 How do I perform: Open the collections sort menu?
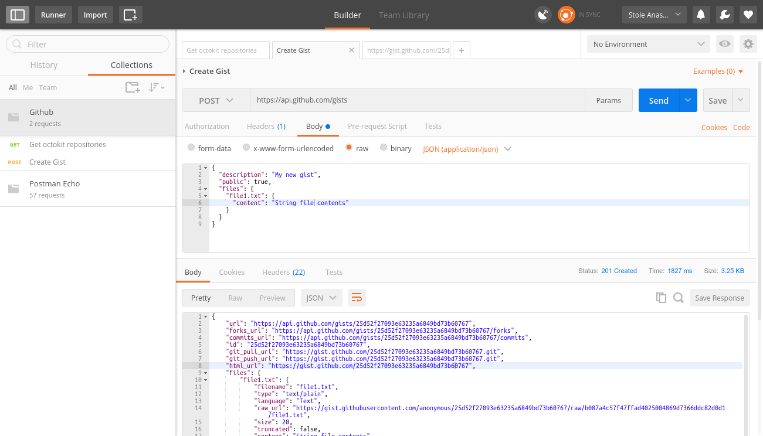156,87
